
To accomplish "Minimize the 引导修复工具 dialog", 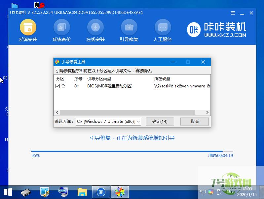I will 173,62.
